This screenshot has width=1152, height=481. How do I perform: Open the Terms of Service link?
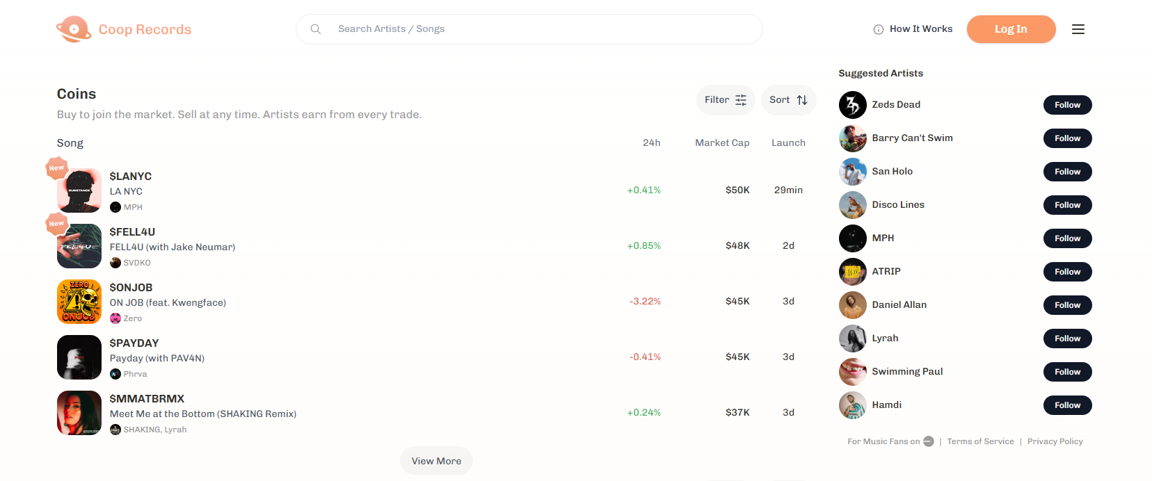[980, 441]
